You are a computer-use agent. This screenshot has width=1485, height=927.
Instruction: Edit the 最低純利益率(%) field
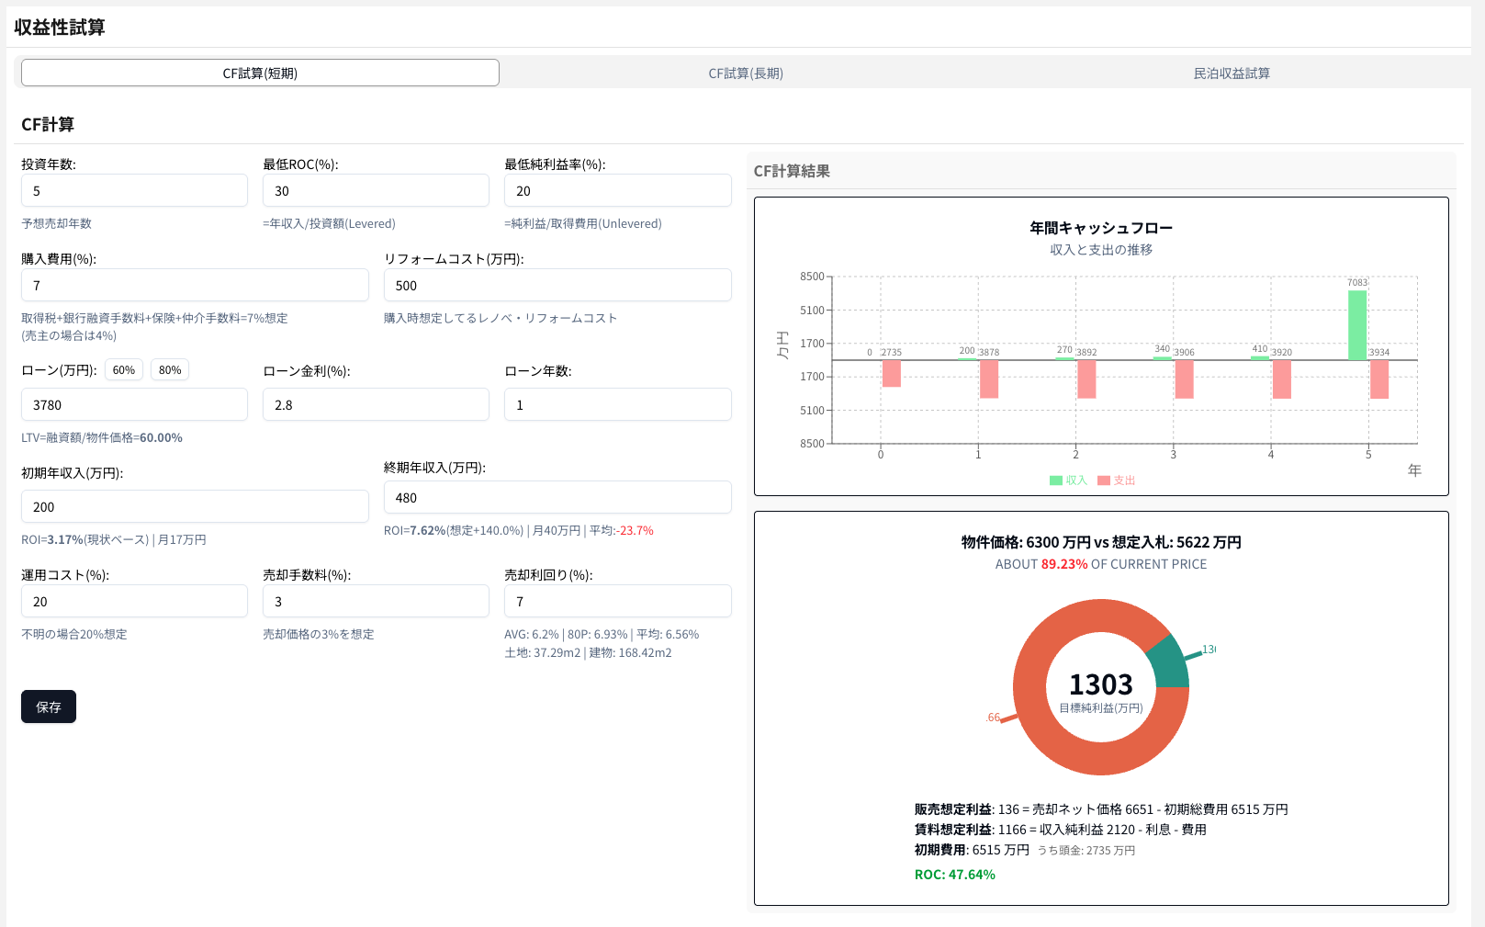(617, 191)
